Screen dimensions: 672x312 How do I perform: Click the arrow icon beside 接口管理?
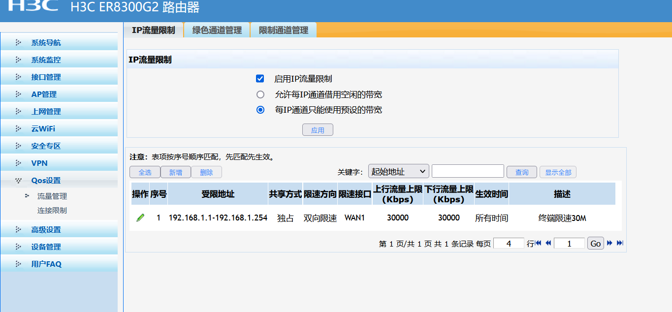(19, 77)
